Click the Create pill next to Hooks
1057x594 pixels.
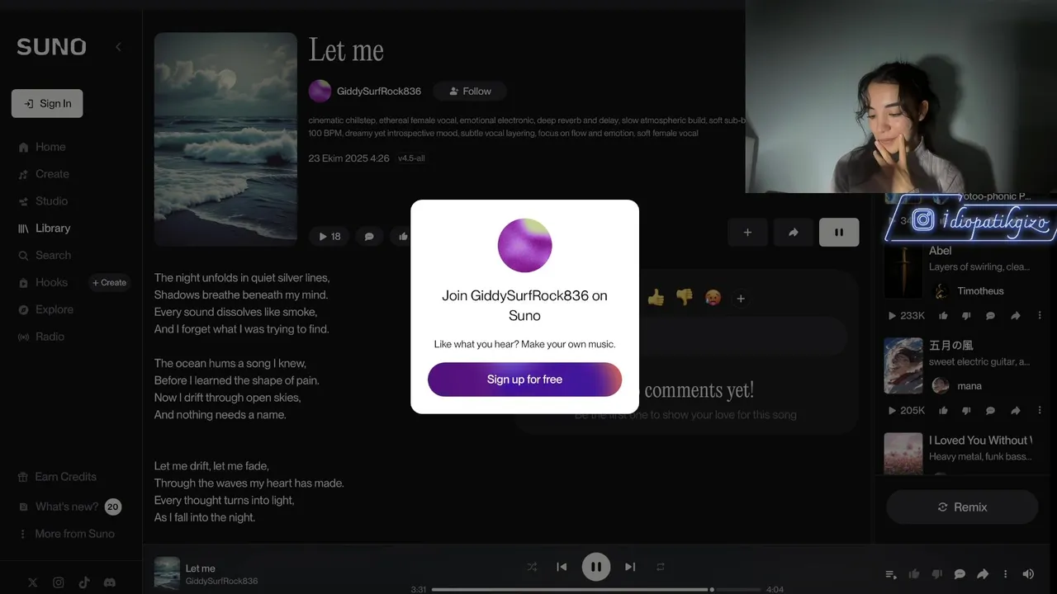pyautogui.click(x=109, y=282)
